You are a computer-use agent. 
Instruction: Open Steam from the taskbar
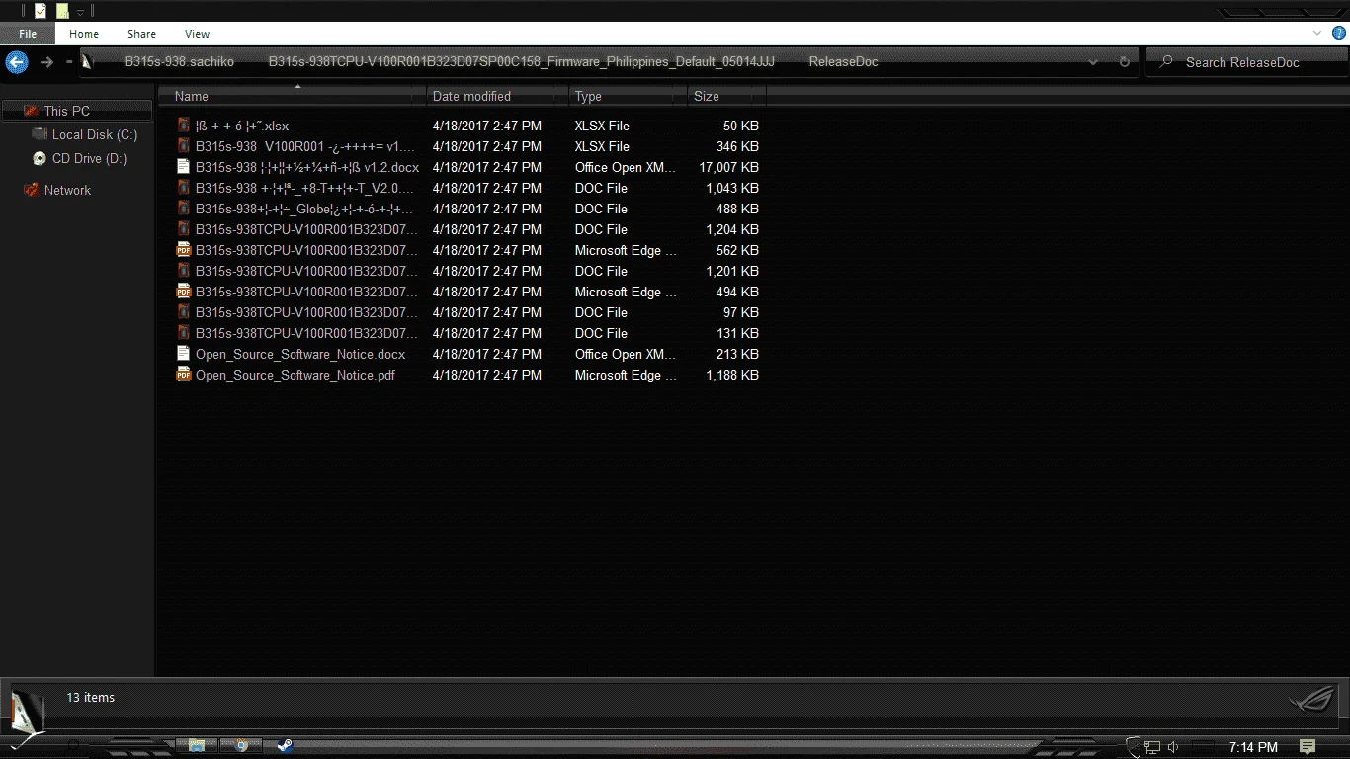[x=284, y=746]
